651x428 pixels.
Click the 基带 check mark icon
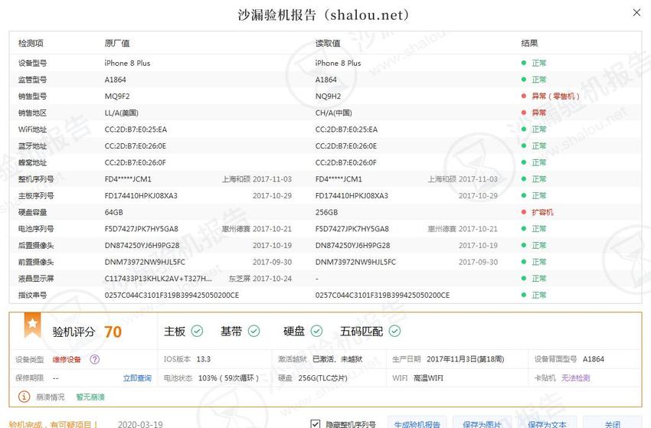254,331
